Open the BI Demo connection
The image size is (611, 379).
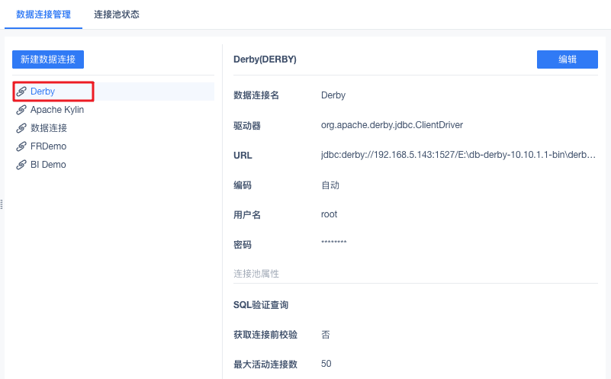pyautogui.click(x=48, y=165)
